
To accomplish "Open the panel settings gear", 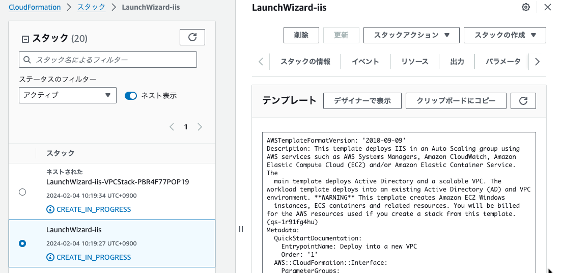I will [525, 7].
